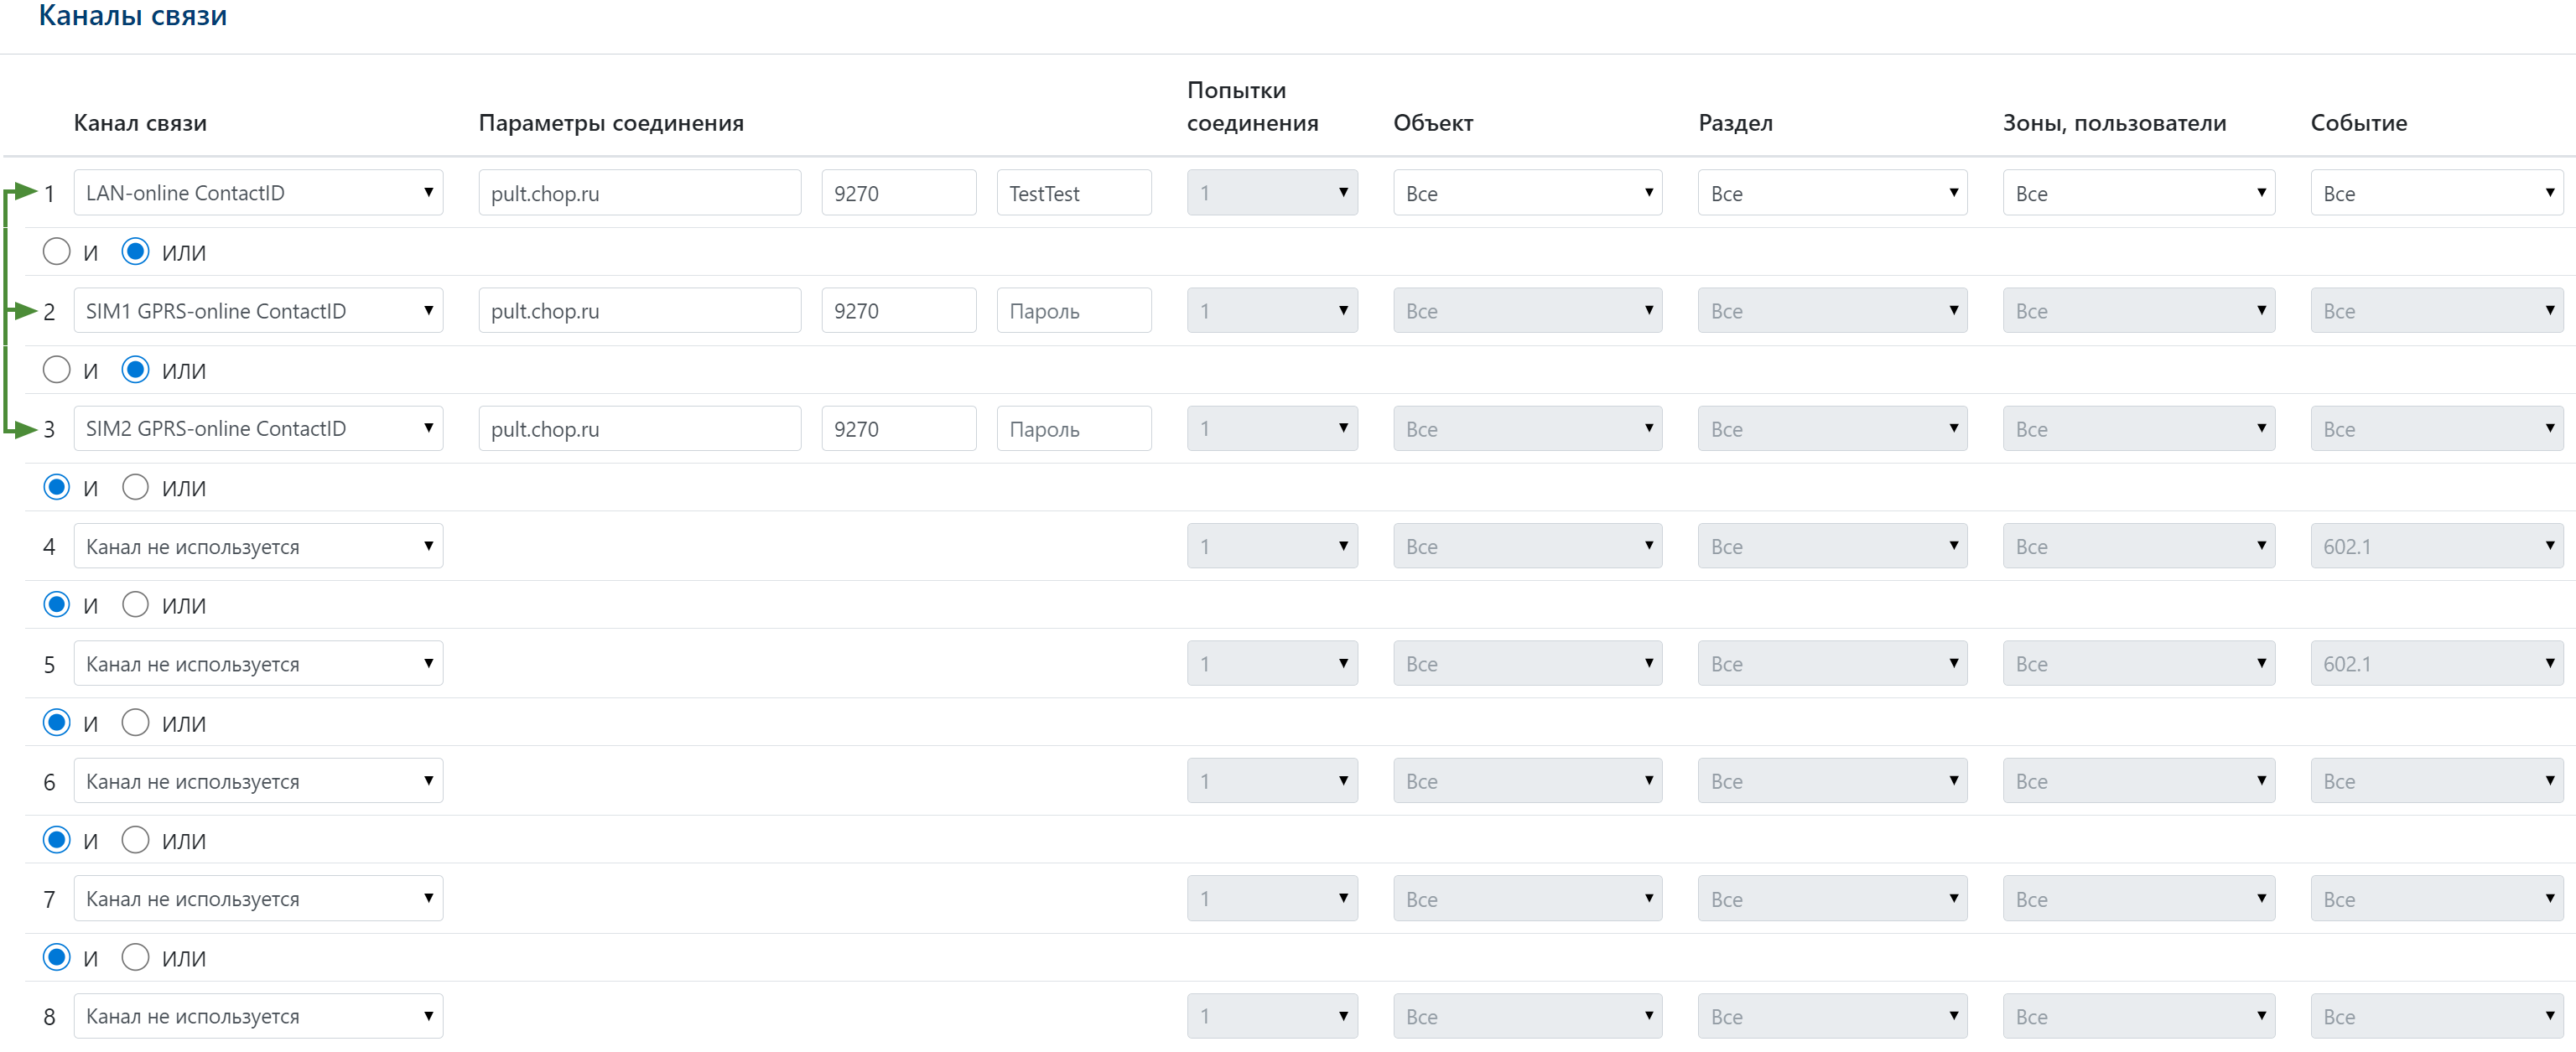The width and height of the screenshot is (2576, 1052).
Task: Open Зоны, пользователи dropdown in row 1
Action: pyautogui.click(x=2138, y=193)
